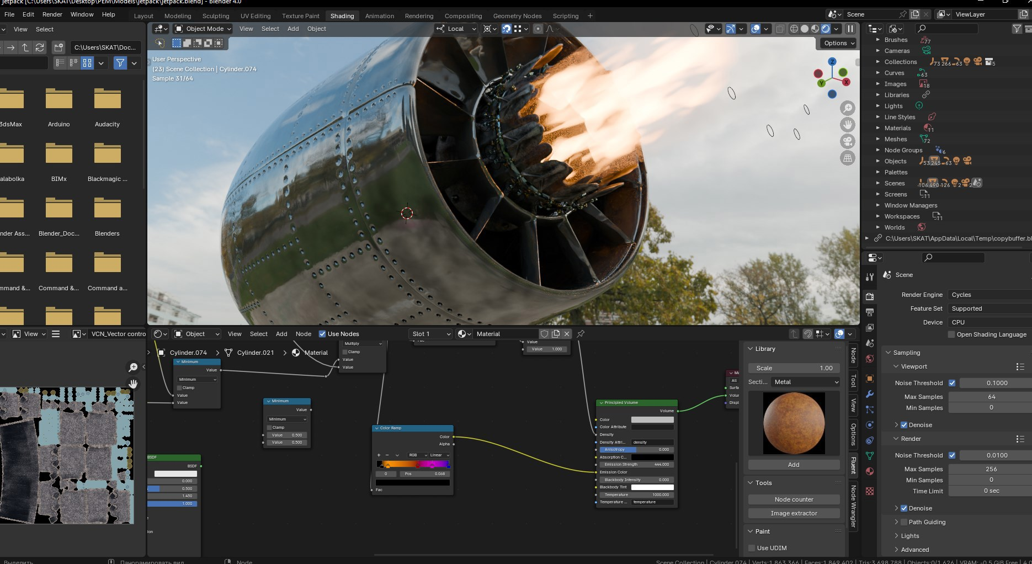Enable the Use UDIM checkbox
Screen dimensions: 1032x564
[752, 548]
